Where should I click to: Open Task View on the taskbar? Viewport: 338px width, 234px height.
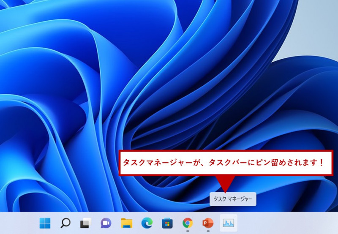pyautogui.click(x=86, y=223)
